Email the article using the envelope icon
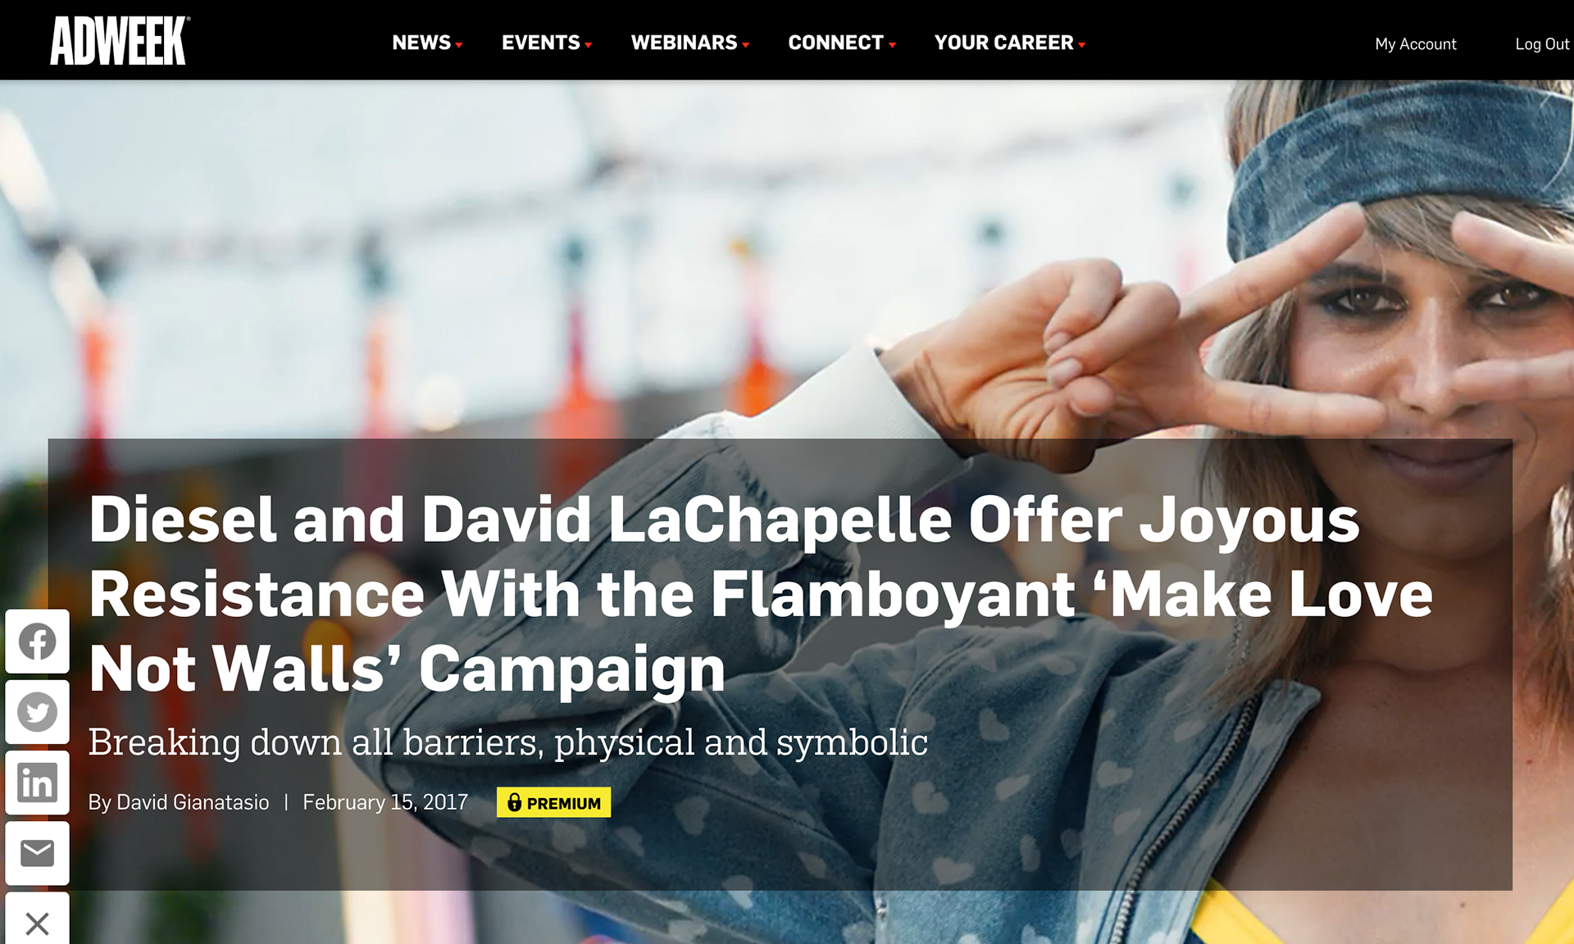Screen dimensions: 1574x944 click(38, 853)
